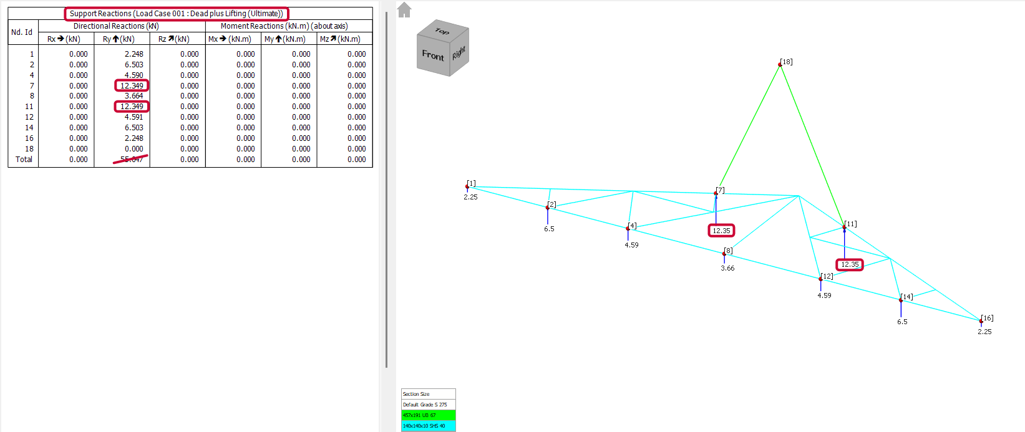Click node 7 support marker
The width and height of the screenshot is (1025, 432).
[716, 193]
